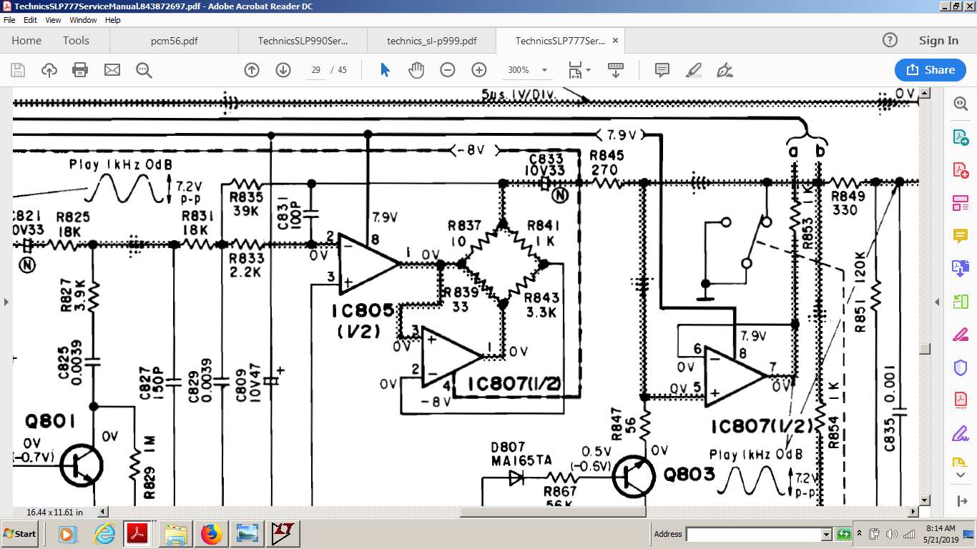Click the taskbar Address input field
The image size is (977, 549).
click(753, 534)
